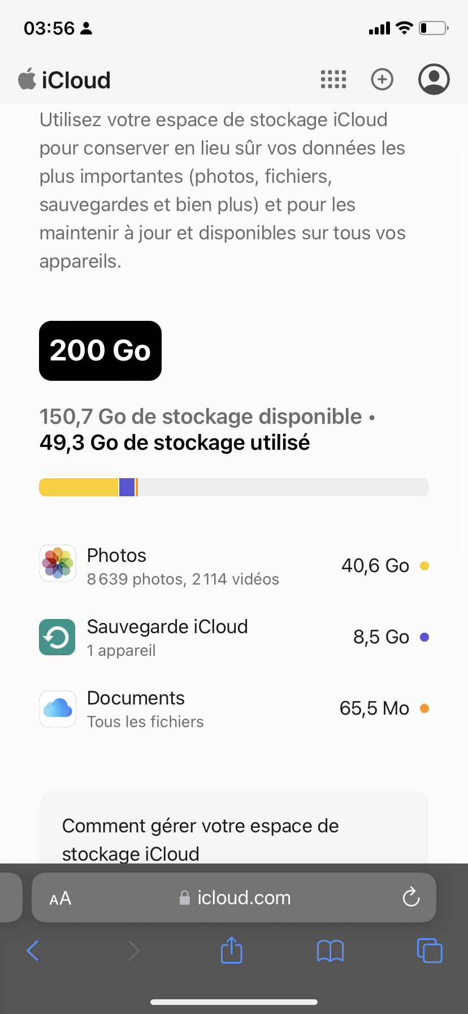Open the account profile icon

434,79
